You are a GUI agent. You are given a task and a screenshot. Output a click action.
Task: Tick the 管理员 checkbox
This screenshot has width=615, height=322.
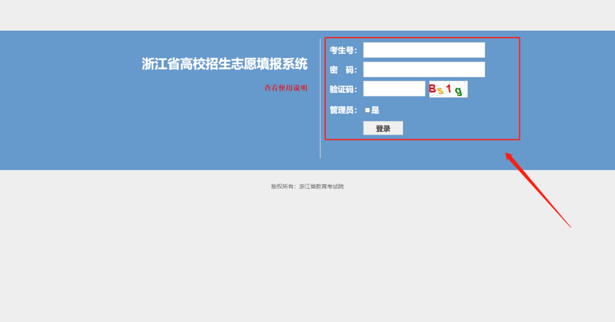coord(367,110)
